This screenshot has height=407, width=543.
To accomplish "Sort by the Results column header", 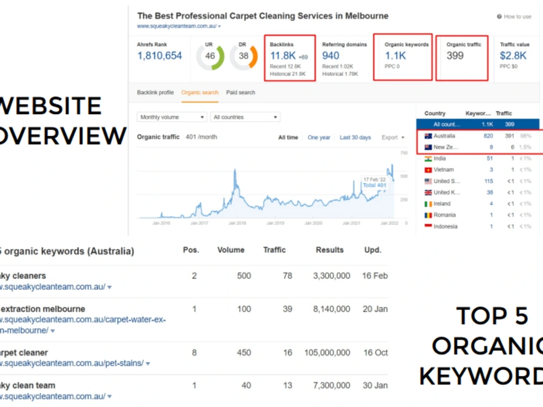I will coord(330,250).
